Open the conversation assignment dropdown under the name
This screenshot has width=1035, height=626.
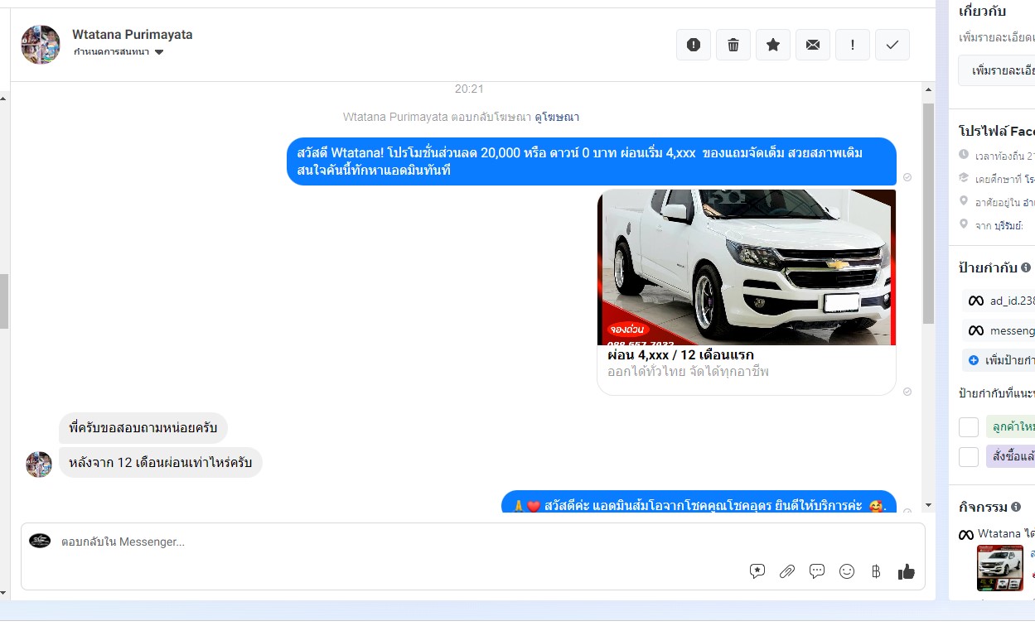point(119,52)
